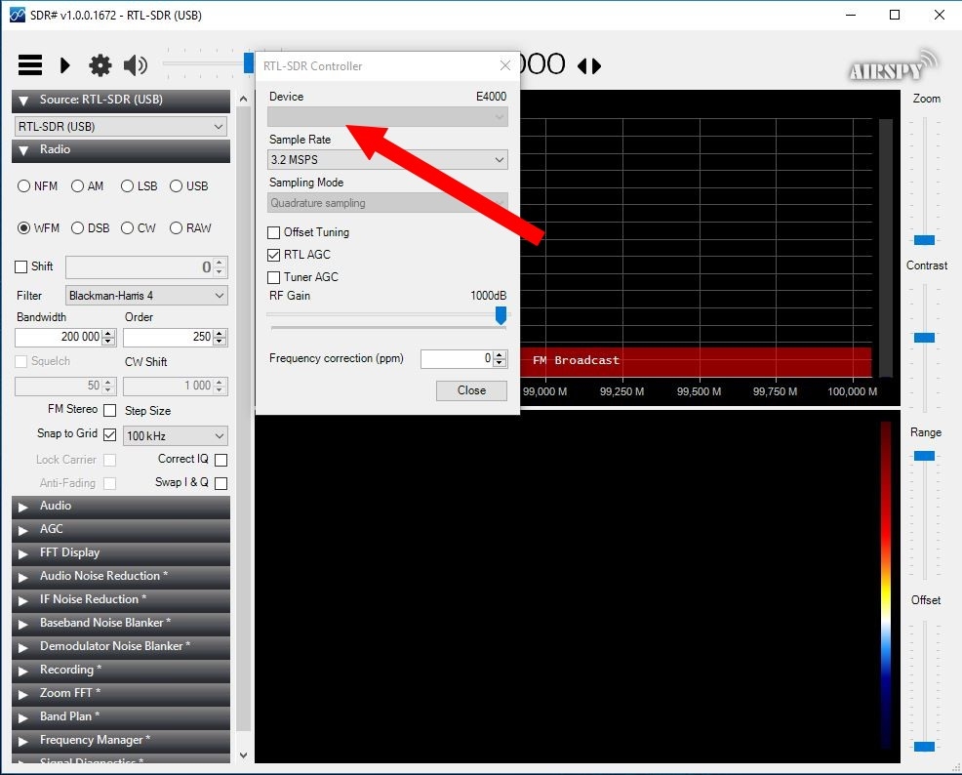The height and width of the screenshot is (775, 962).
Task: Open the Device dropdown in RTL-SDR Controller
Action: 387,116
